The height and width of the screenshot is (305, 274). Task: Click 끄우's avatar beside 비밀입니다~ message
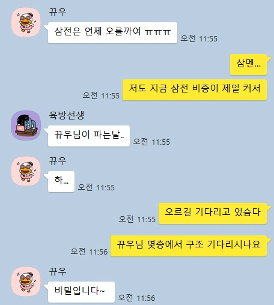[26, 282]
